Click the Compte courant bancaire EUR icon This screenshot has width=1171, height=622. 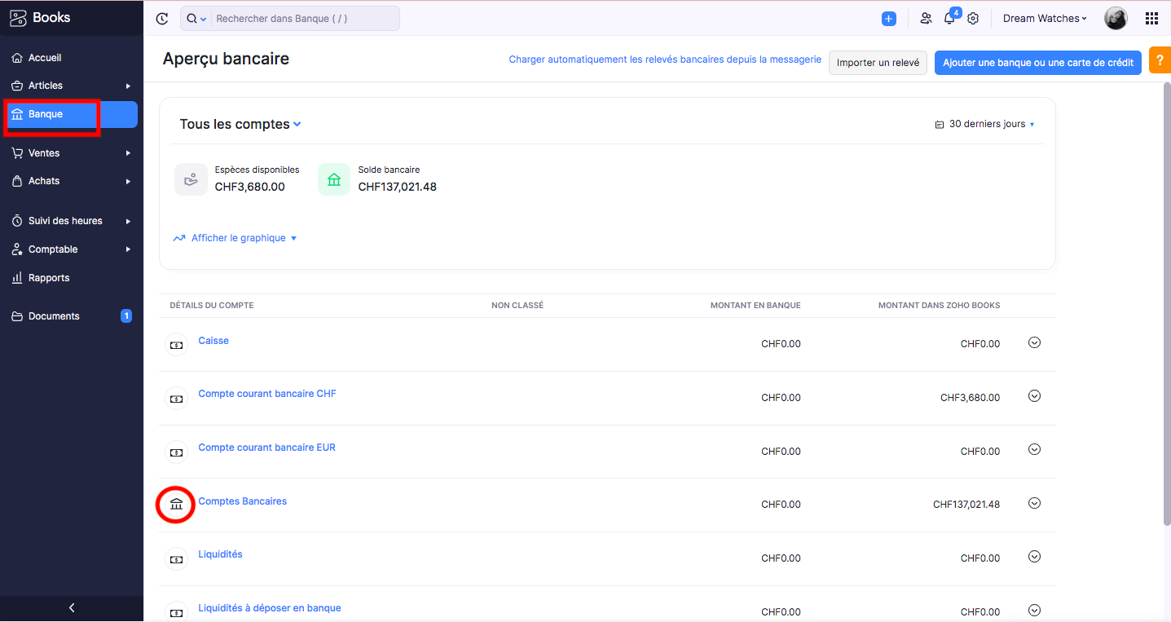pos(176,452)
